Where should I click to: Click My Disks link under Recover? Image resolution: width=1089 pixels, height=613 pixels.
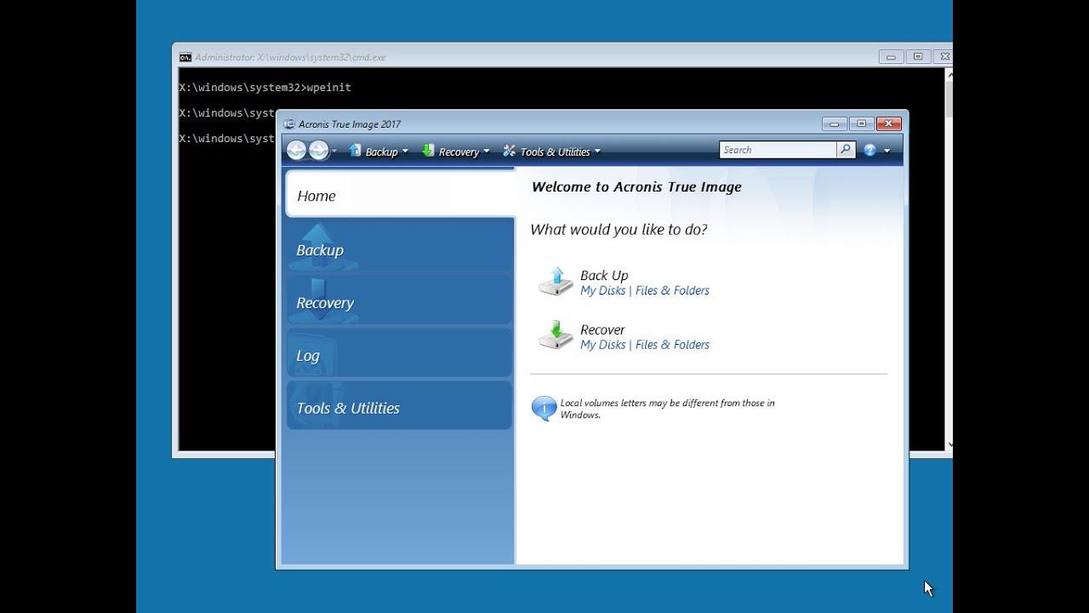pyautogui.click(x=603, y=345)
